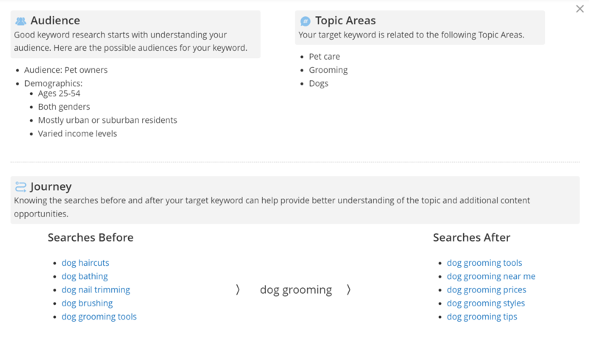The image size is (589, 338).
Task: Click the 'Searches After' heading
Action: click(x=471, y=237)
